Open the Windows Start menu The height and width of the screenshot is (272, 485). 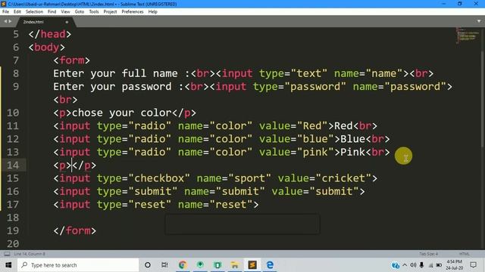tap(8, 265)
